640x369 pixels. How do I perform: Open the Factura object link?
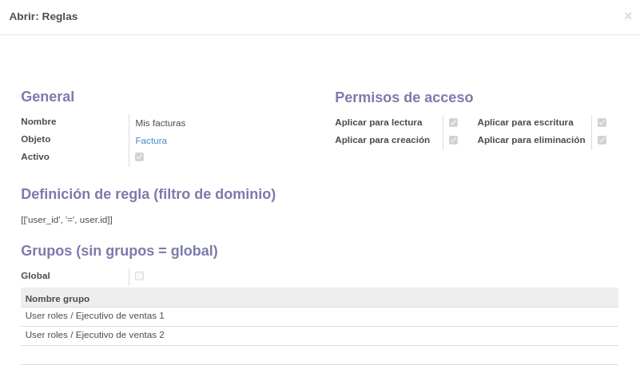point(151,141)
